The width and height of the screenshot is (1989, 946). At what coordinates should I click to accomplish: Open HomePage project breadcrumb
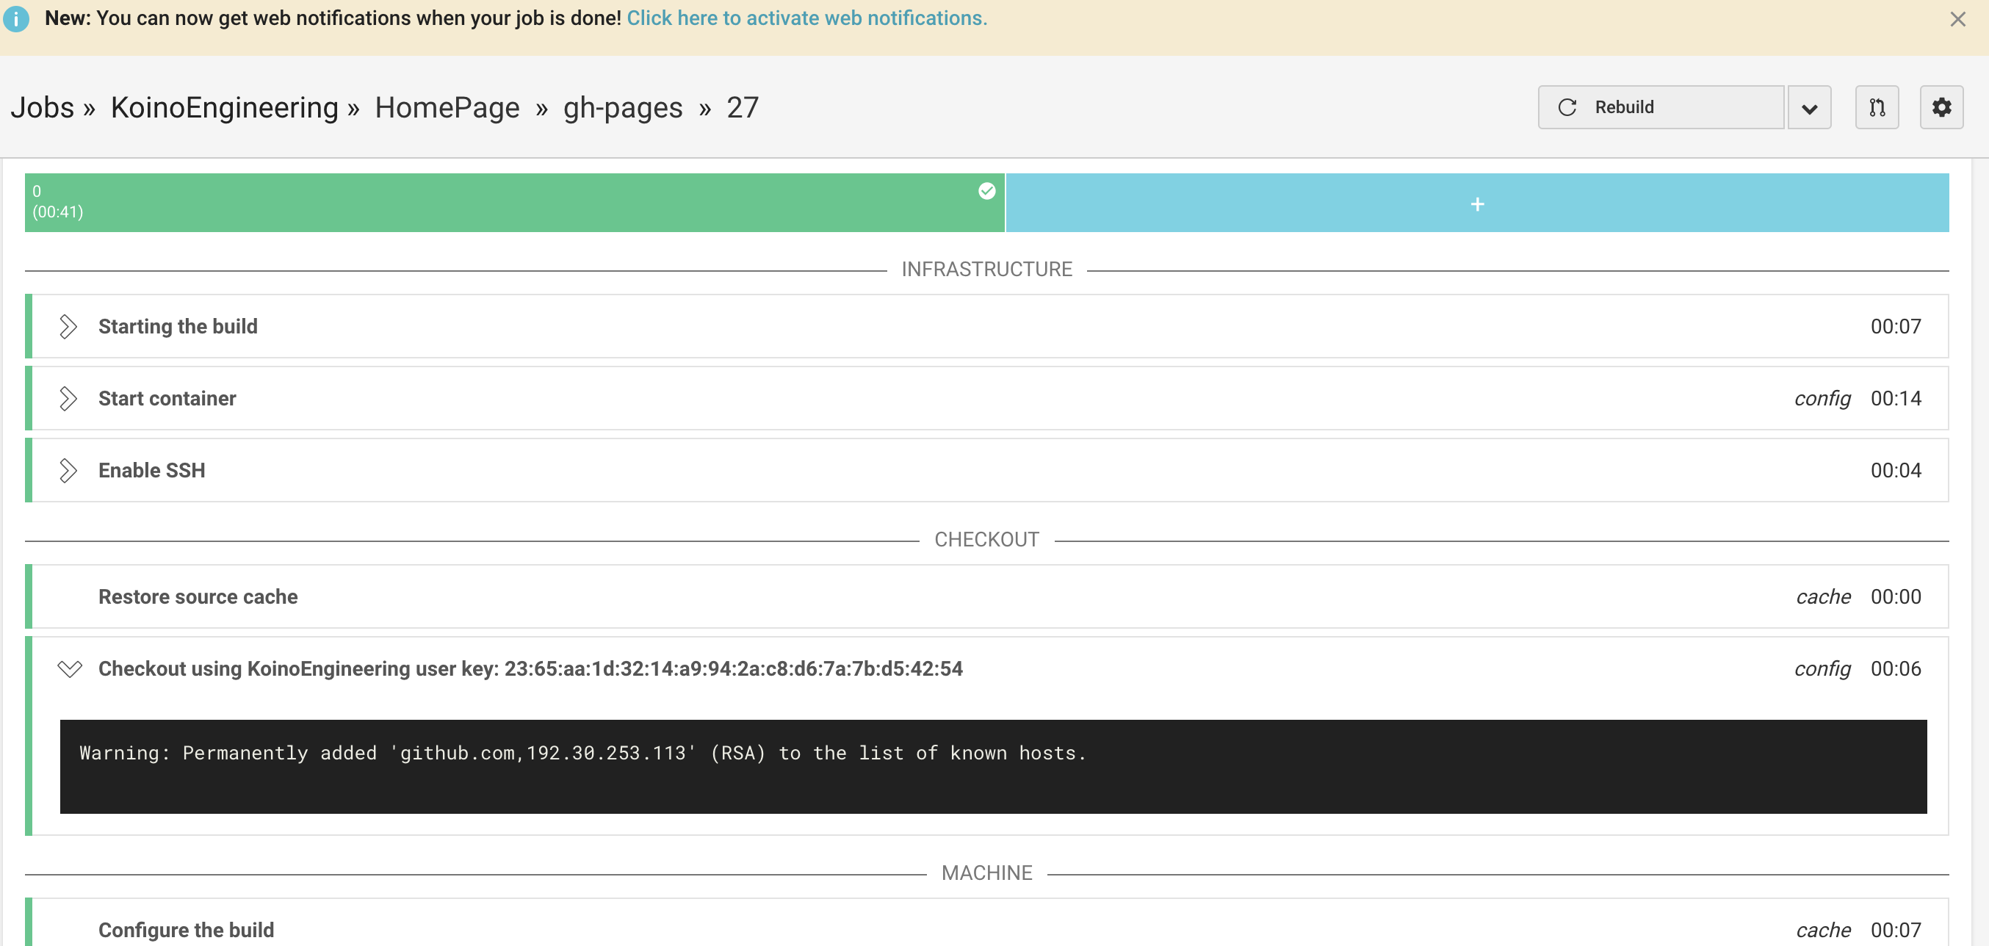pyautogui.click(x=447, y=107)
